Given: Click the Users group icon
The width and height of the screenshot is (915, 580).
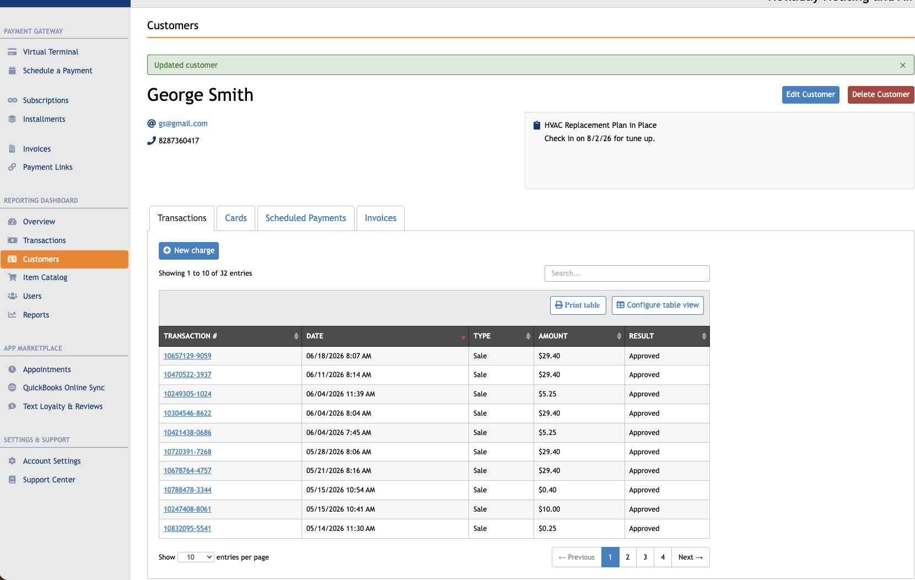Looking at the screenshot, I should (12, 296).
